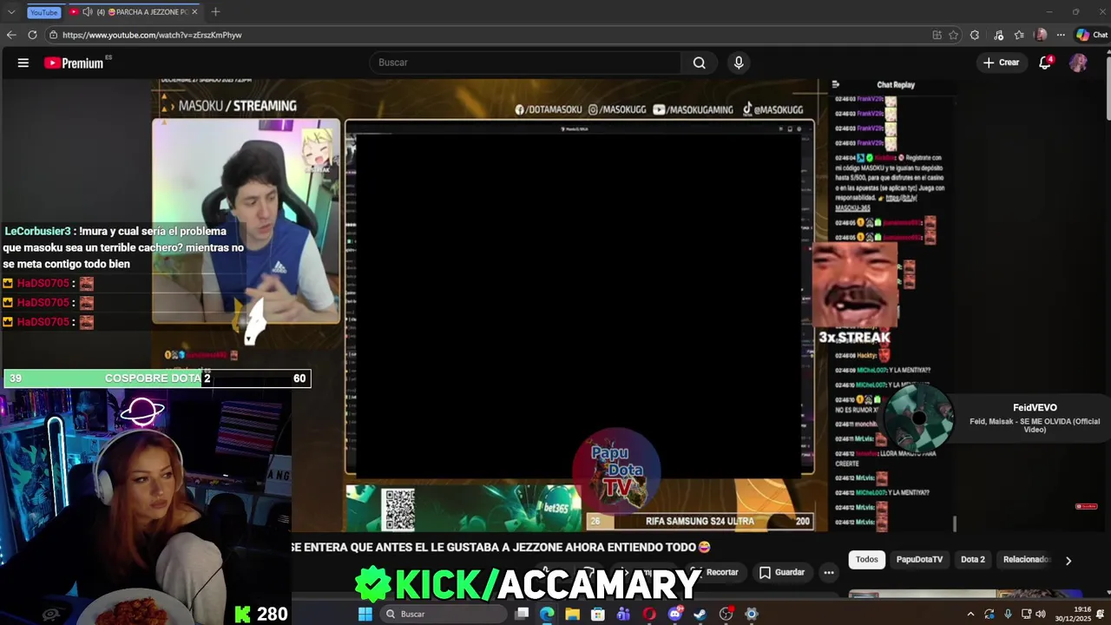Open Microsoft Edge from the taskbar
The width and height of the screenshot is (1111, 625).
[x=547, y=614]
